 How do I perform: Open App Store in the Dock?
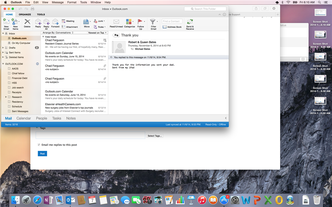pyautogui.click(x=224, y=200)
